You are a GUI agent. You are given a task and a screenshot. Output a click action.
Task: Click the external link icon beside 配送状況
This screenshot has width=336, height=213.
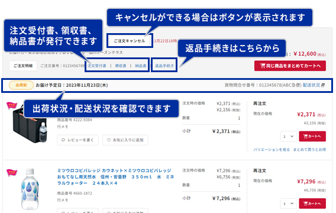(323, 85)
